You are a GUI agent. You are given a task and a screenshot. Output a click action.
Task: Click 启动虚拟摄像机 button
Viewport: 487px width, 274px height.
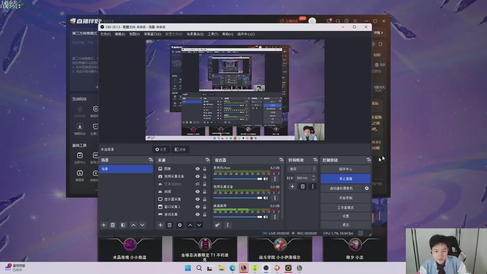click(342, 188)
